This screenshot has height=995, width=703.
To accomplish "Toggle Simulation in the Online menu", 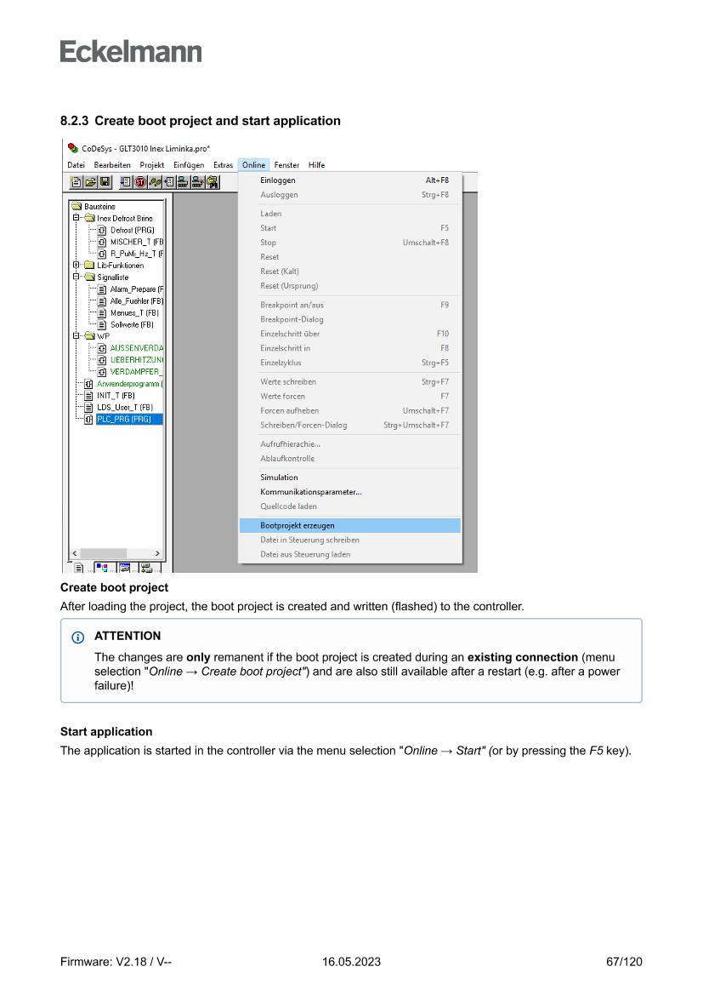I will pyautogui.click(x=279, y=477).
